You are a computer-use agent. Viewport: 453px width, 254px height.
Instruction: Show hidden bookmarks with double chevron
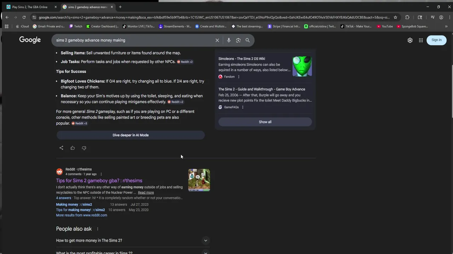point(446,26)
